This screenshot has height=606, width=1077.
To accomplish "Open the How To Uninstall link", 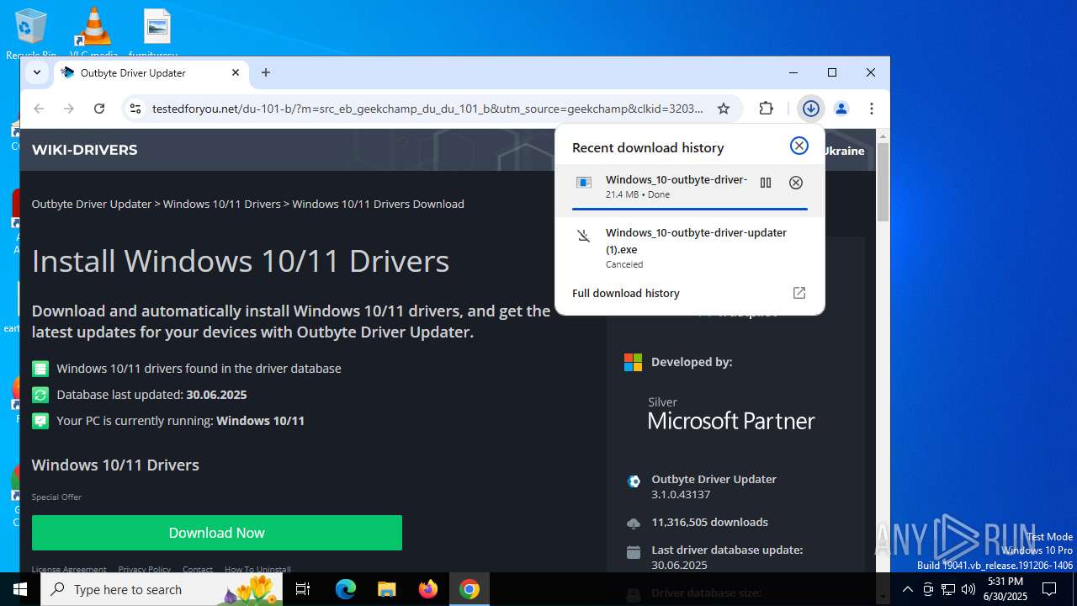I will (257, 569).
